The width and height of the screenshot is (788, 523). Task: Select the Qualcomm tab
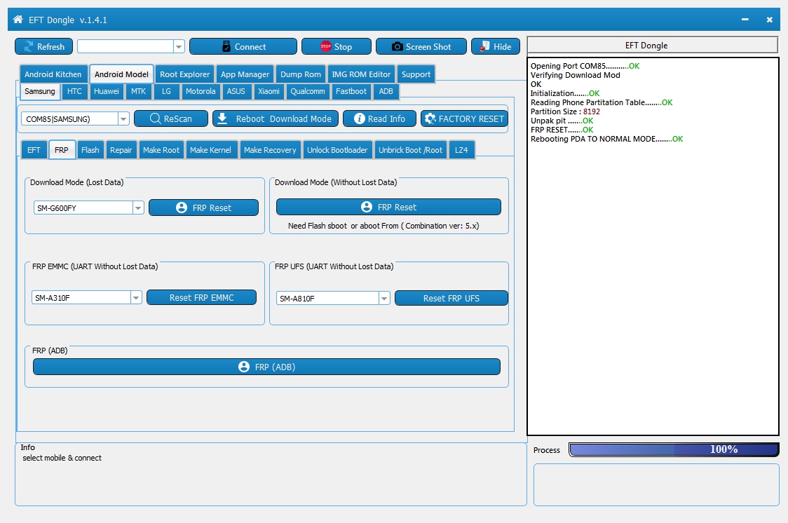tap(308, 91)
